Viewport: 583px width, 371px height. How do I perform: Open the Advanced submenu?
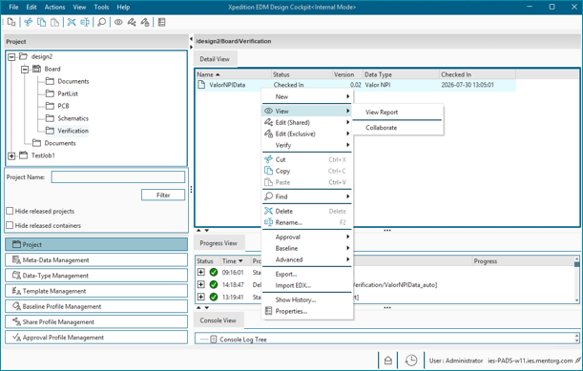click(x=307, y=259)
